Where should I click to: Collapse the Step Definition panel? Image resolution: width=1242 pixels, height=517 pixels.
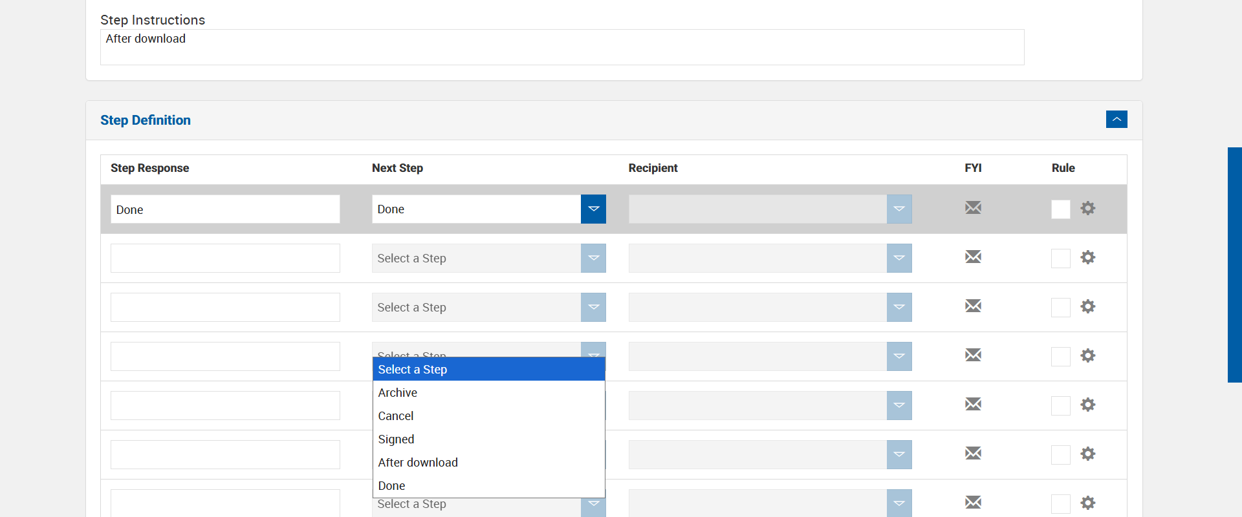(1117, 120)
